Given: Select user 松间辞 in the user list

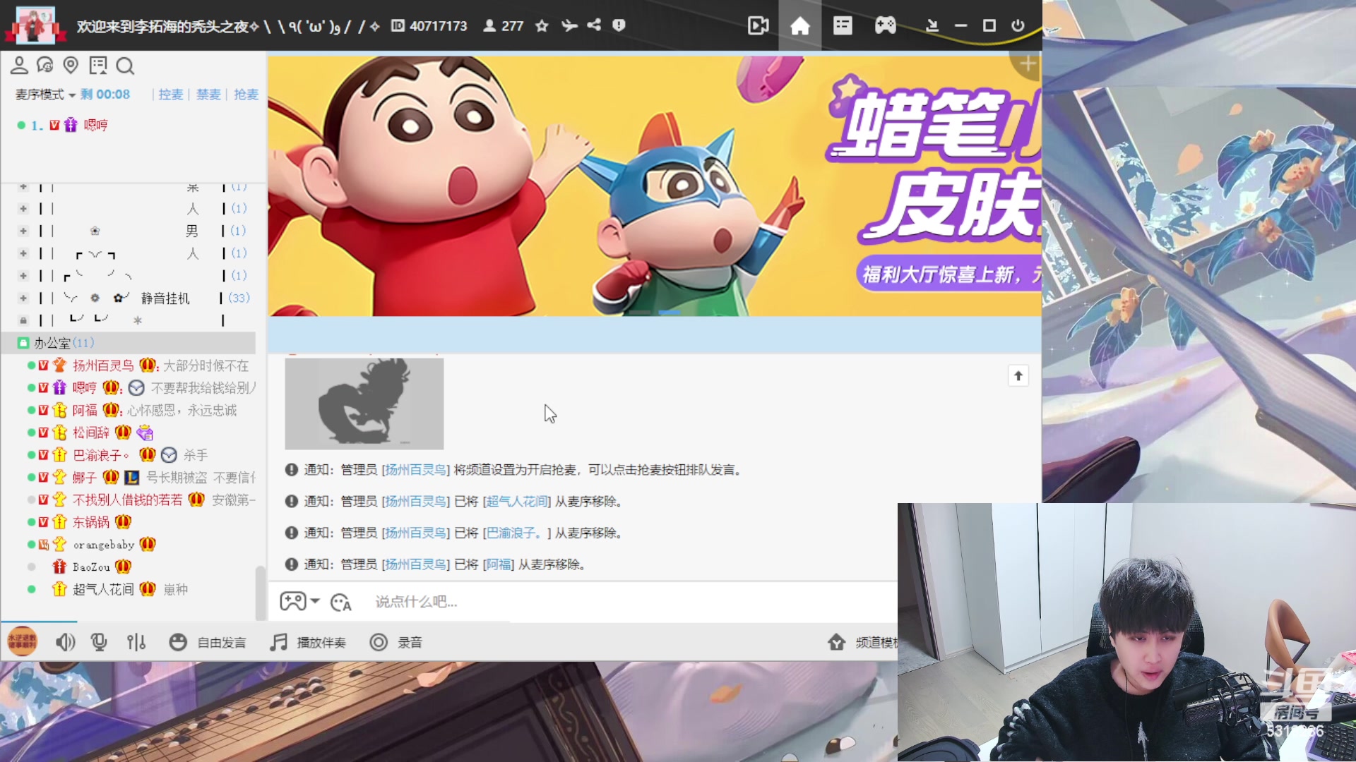Looking at the screenshot, I should pos(91,433).
